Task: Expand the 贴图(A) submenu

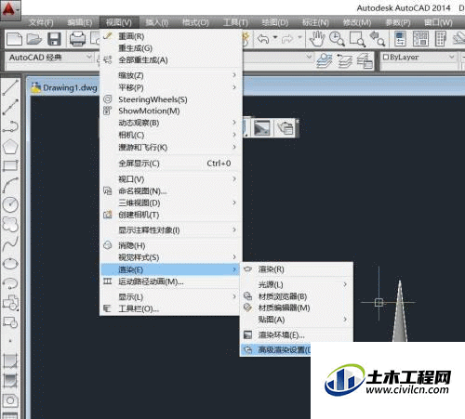Action: point(297,320)
